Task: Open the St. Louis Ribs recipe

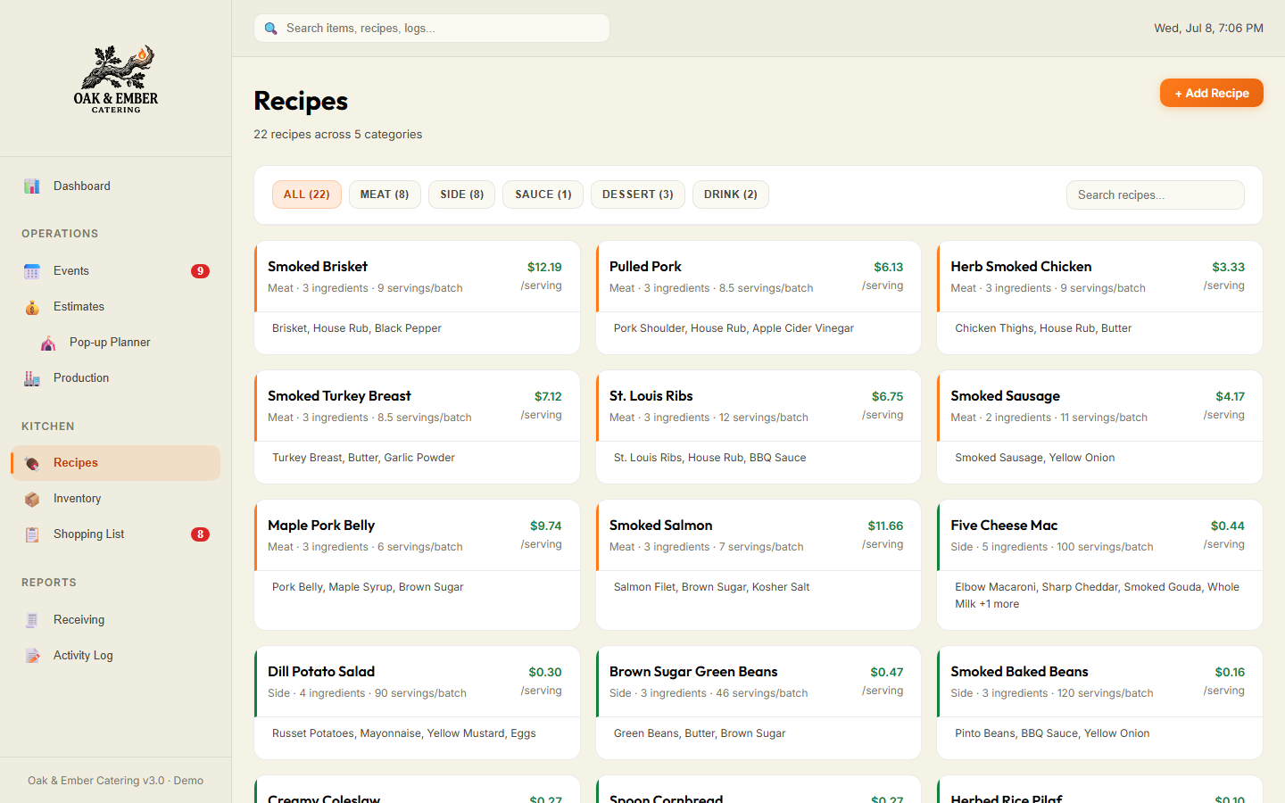Action: (x=759, y=427)
